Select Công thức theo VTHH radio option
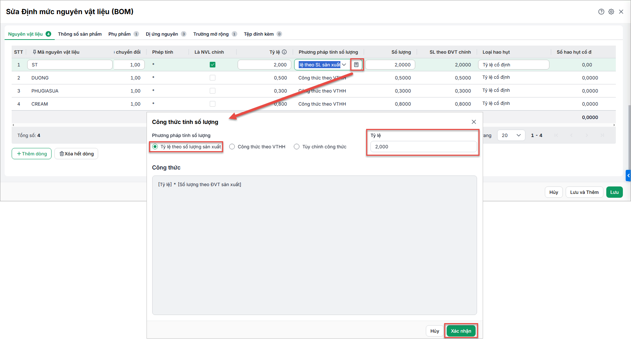631x339 pixels. pyautogui.click(x=232, y=147)
